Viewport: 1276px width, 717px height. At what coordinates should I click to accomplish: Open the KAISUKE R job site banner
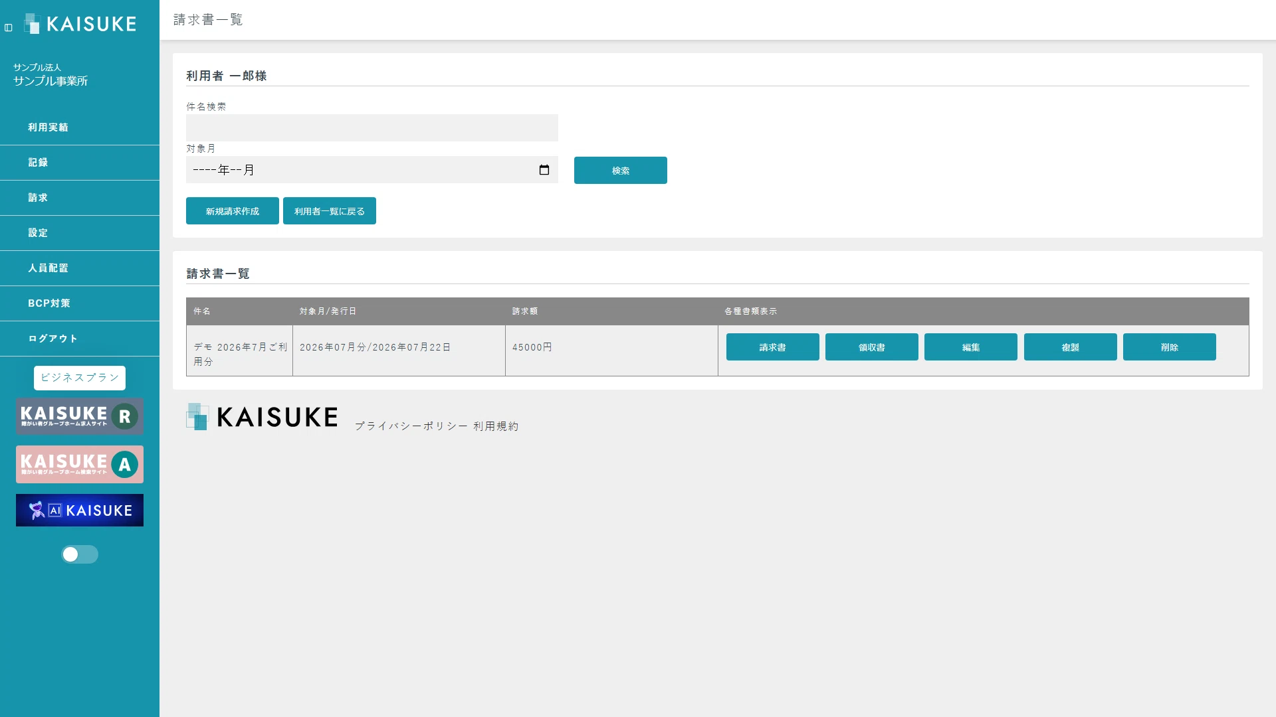(x=80, y=416)
